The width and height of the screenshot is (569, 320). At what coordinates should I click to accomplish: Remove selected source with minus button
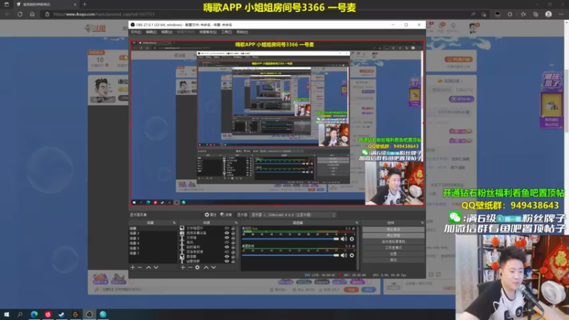click(190, 267)
